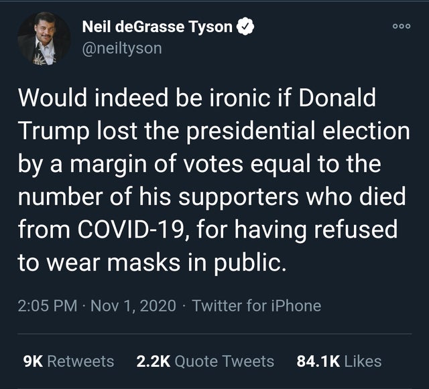Click the blue verified badge icon
The image size is (429, 389).
pyautogui.click(x=247, y=27)
